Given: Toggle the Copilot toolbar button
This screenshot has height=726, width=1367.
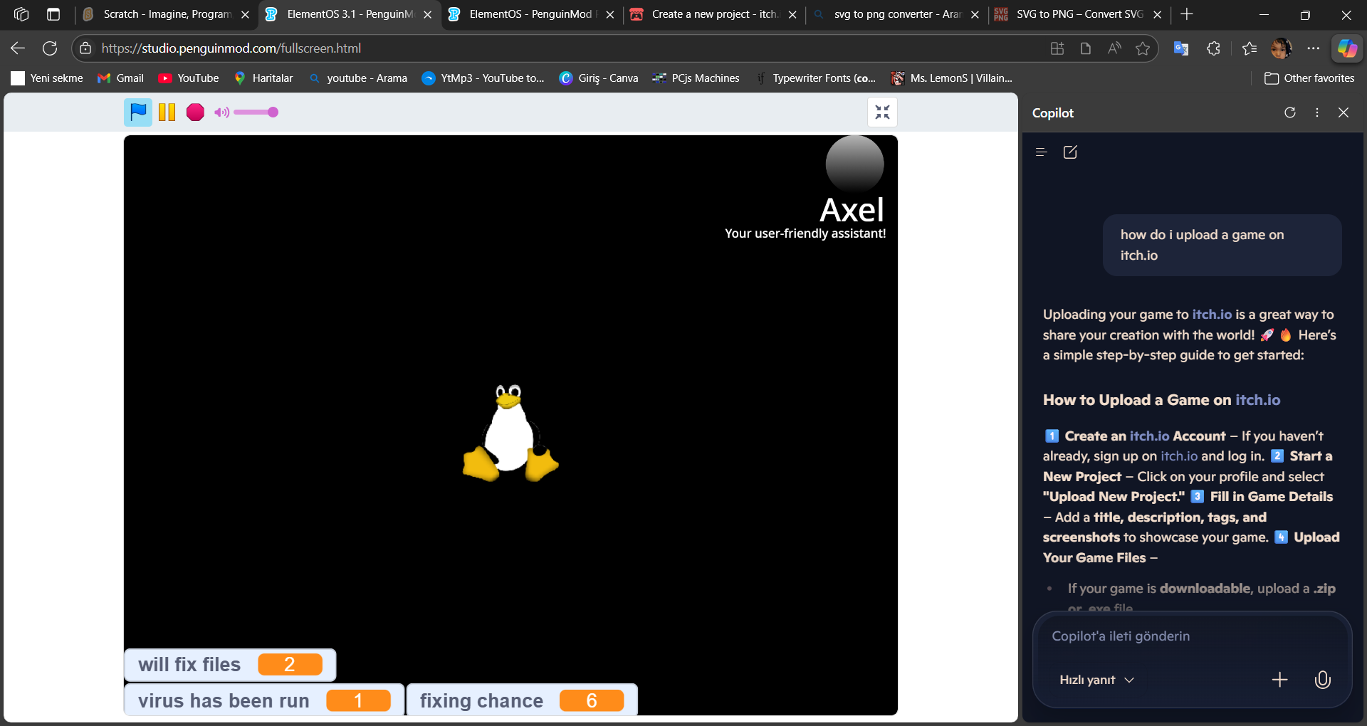Looking at the screenshot, I should pyautogui.click(x=1347, y=48).
